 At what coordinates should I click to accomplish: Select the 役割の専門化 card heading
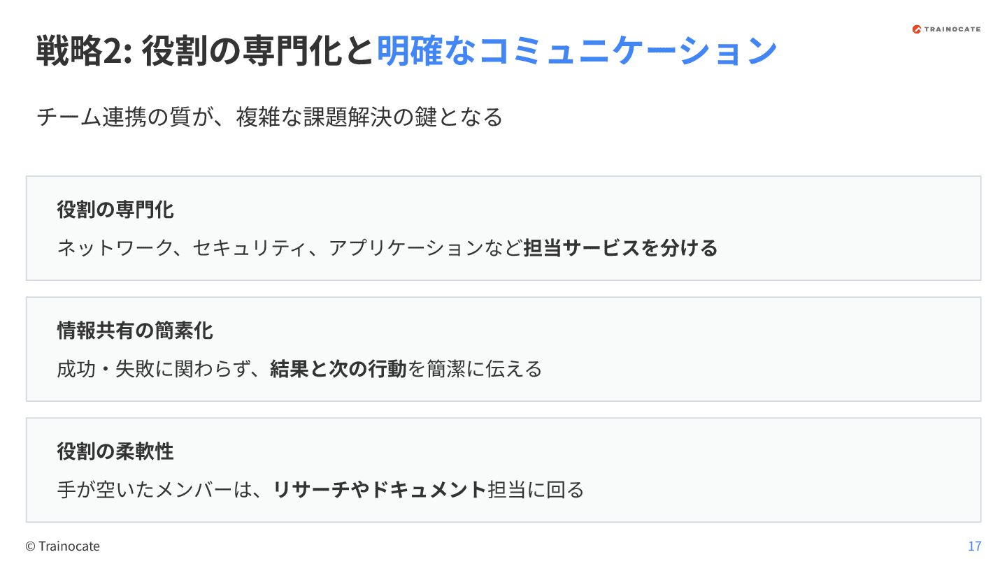[115, 210]
